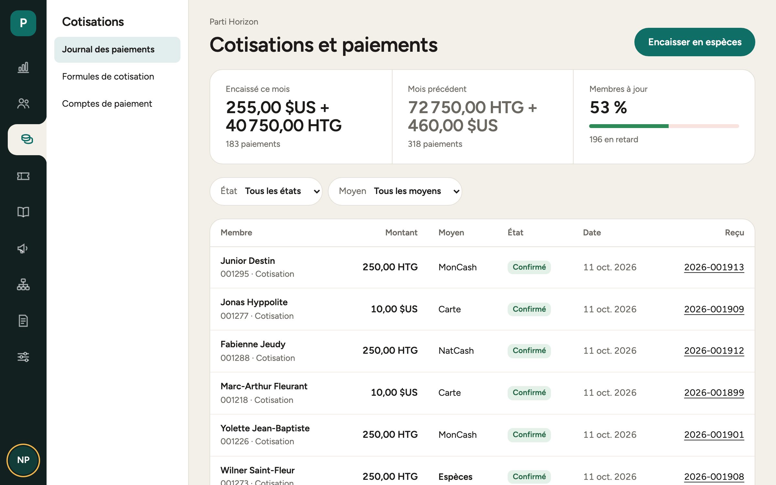776x485 pixels.
Task: Select Journal des paiements menu item
Action: coord(117,49)
